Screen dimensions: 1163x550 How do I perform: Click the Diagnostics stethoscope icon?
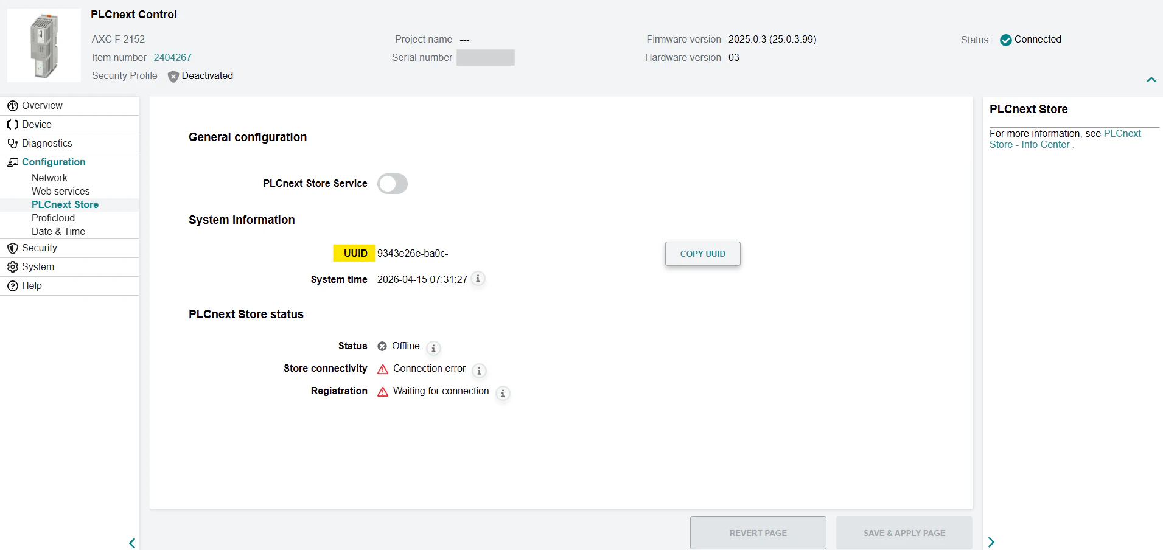pyautogui.click(x=12, y=144)
